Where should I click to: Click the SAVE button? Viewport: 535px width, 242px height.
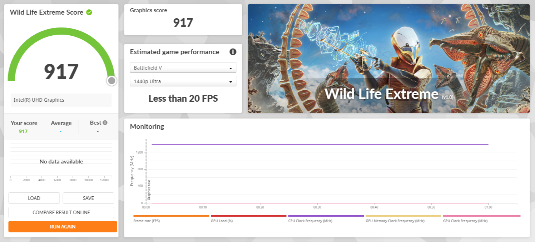point(88,198)
